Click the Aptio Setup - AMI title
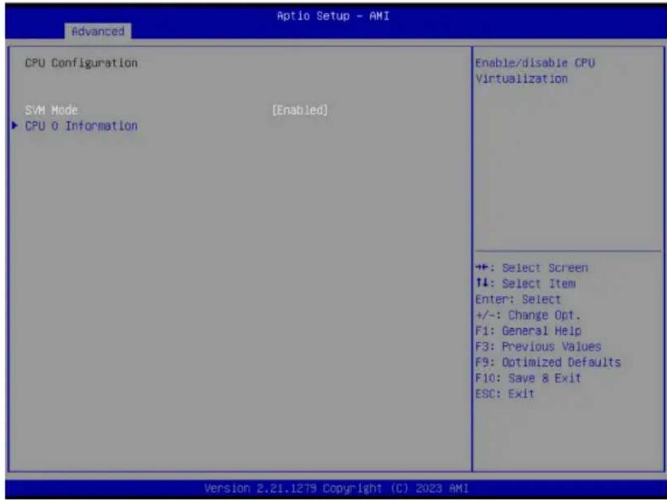Viewport: 667px width, 500px height. (x=333, y=16)
